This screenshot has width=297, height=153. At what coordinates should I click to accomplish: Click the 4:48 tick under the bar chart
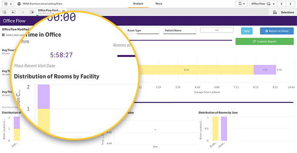[x=197, y=87]
